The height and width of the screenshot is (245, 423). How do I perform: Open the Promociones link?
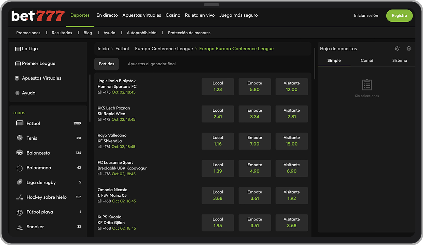click(28, 33)
